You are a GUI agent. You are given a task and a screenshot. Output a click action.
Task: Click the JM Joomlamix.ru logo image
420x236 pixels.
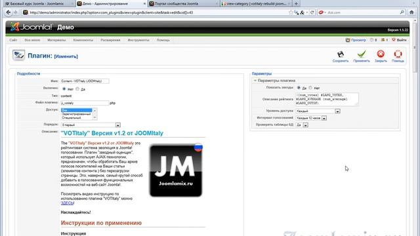point(176,170)
